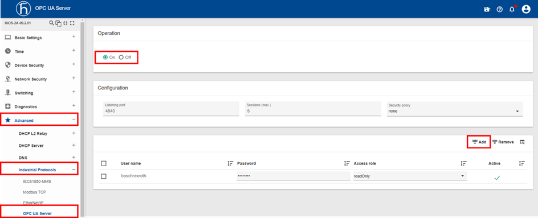Click the Network Security icon
Viewport: 538px width, 218px height.
pos(8,79)
